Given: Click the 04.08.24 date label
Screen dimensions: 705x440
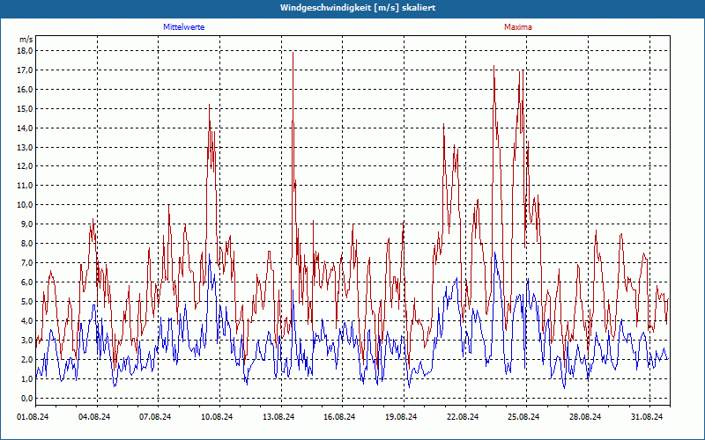Looking at the screenshot, I should click(x=94, y=417).
